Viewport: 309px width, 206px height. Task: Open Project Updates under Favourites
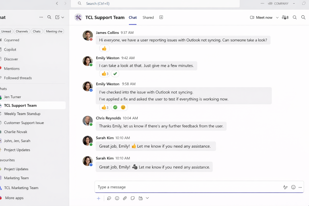point(16,169)
